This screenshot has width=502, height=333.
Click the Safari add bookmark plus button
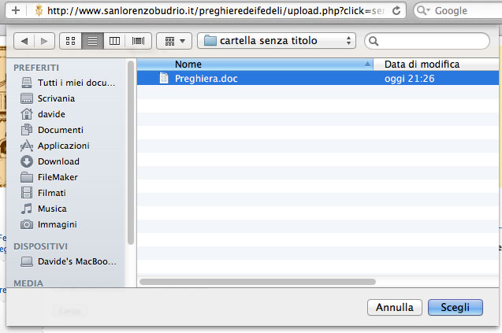16,11
